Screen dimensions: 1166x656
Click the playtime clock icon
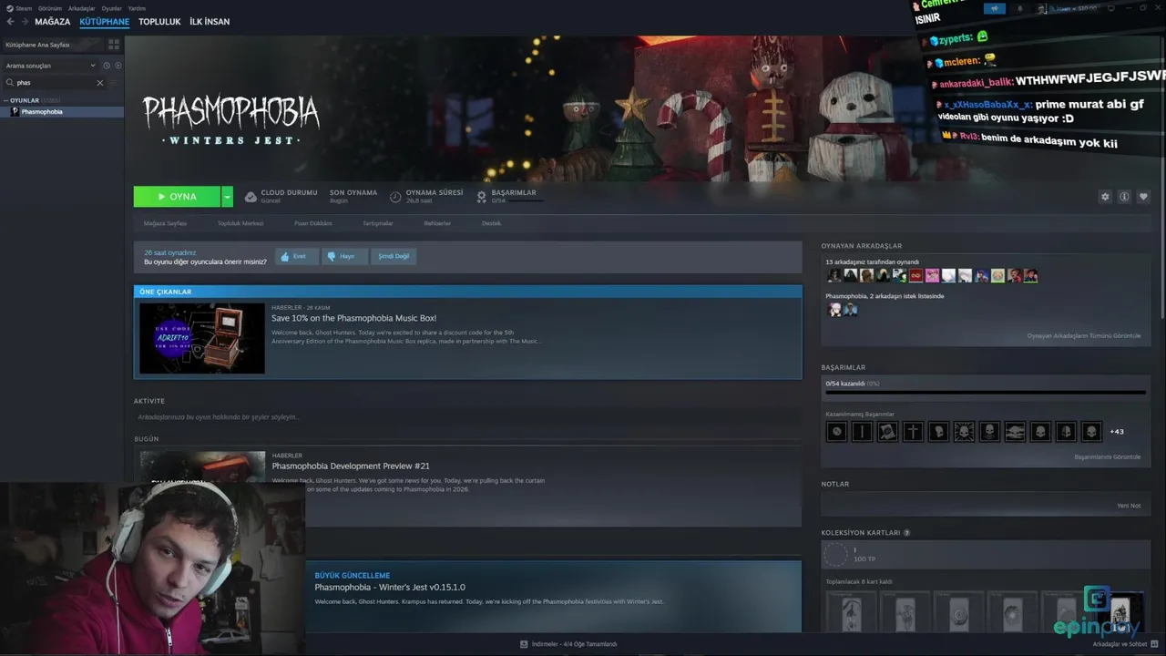tap(395, 197)
